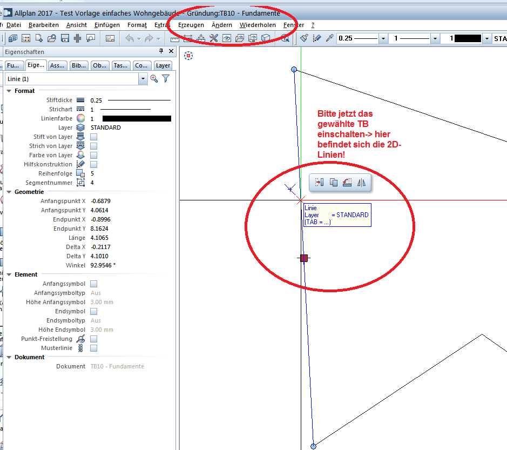Viewport: 507px width, 450px height.
Task: Click the Rotate icon in floating toolbar
Action: coord(348,183)
